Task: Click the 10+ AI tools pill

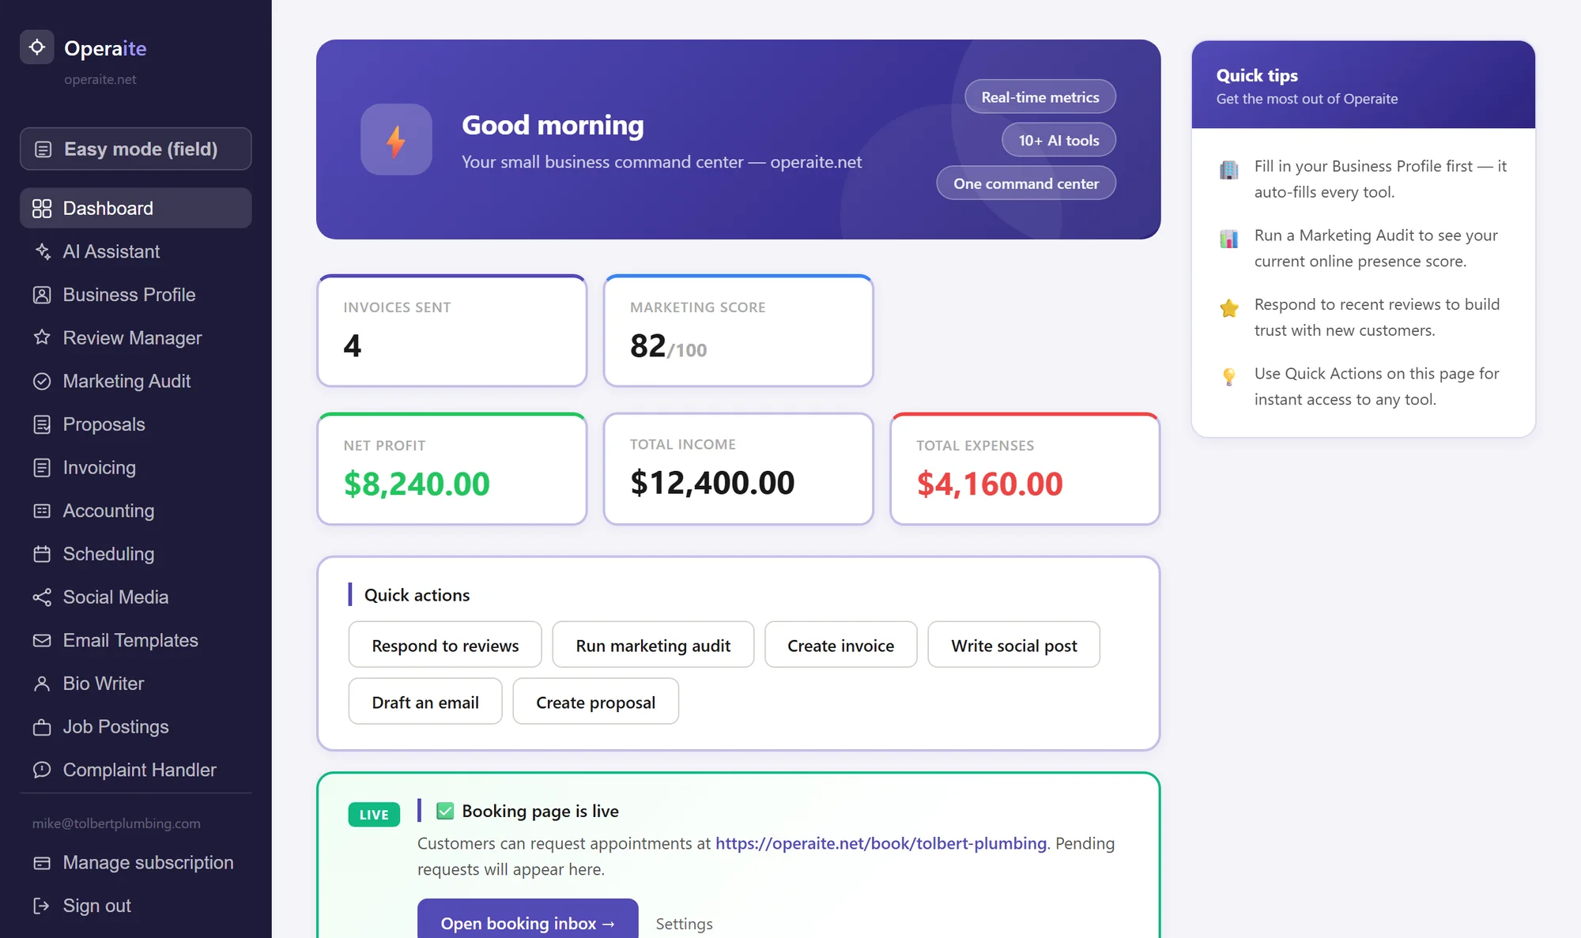Action: tap(1058, 140)
